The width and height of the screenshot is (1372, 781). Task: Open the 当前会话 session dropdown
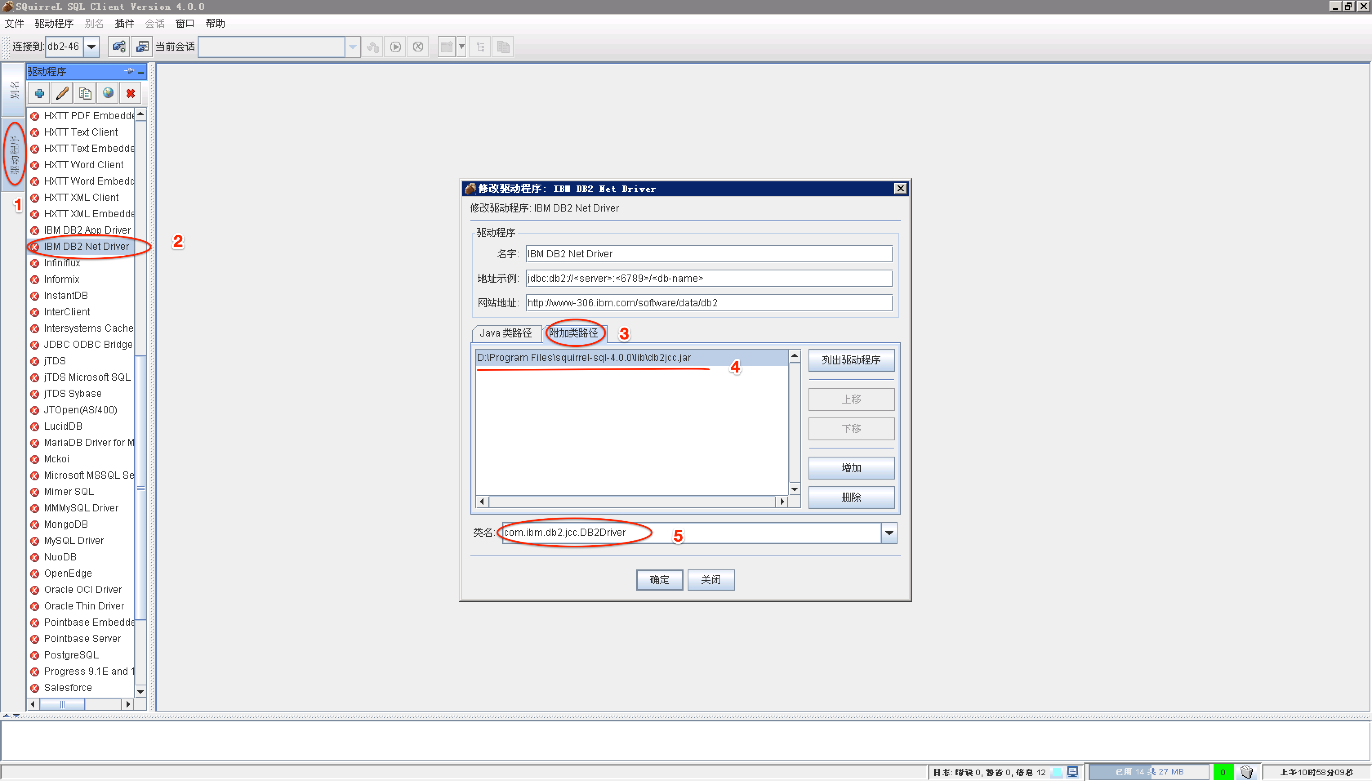tap(352, 47)
